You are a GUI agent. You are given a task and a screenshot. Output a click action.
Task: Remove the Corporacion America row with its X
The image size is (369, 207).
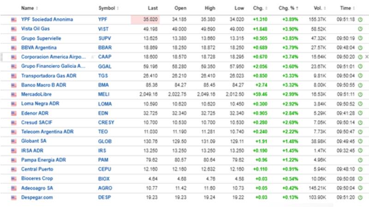point(367,57)
